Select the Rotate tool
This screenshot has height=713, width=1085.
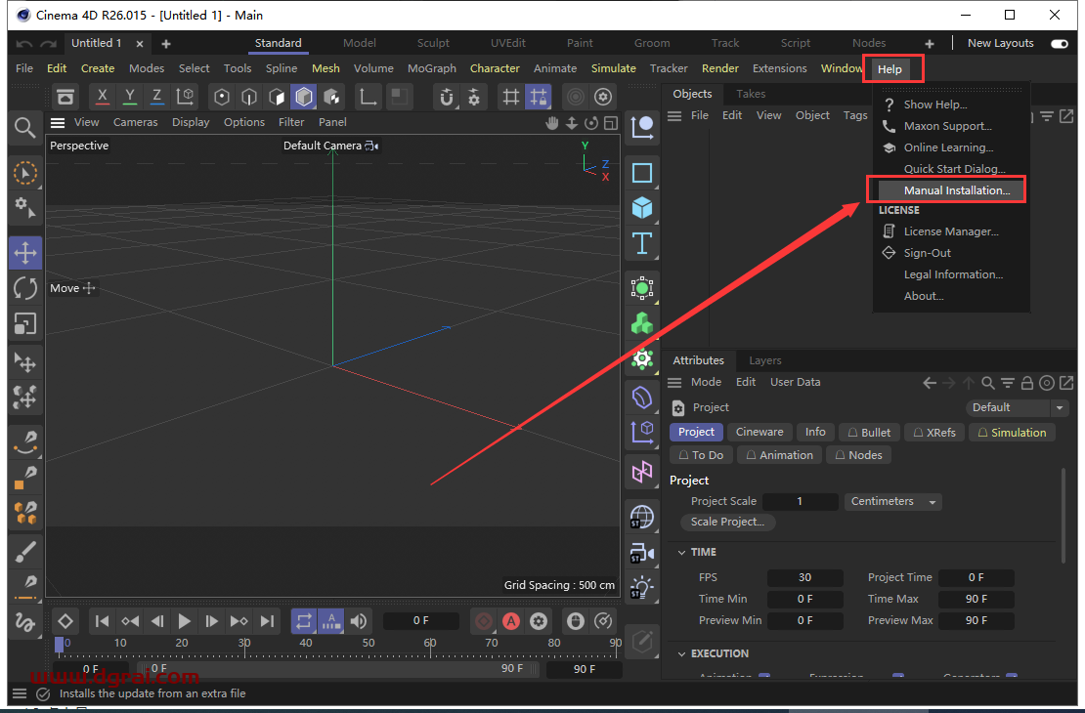[25, 287]
